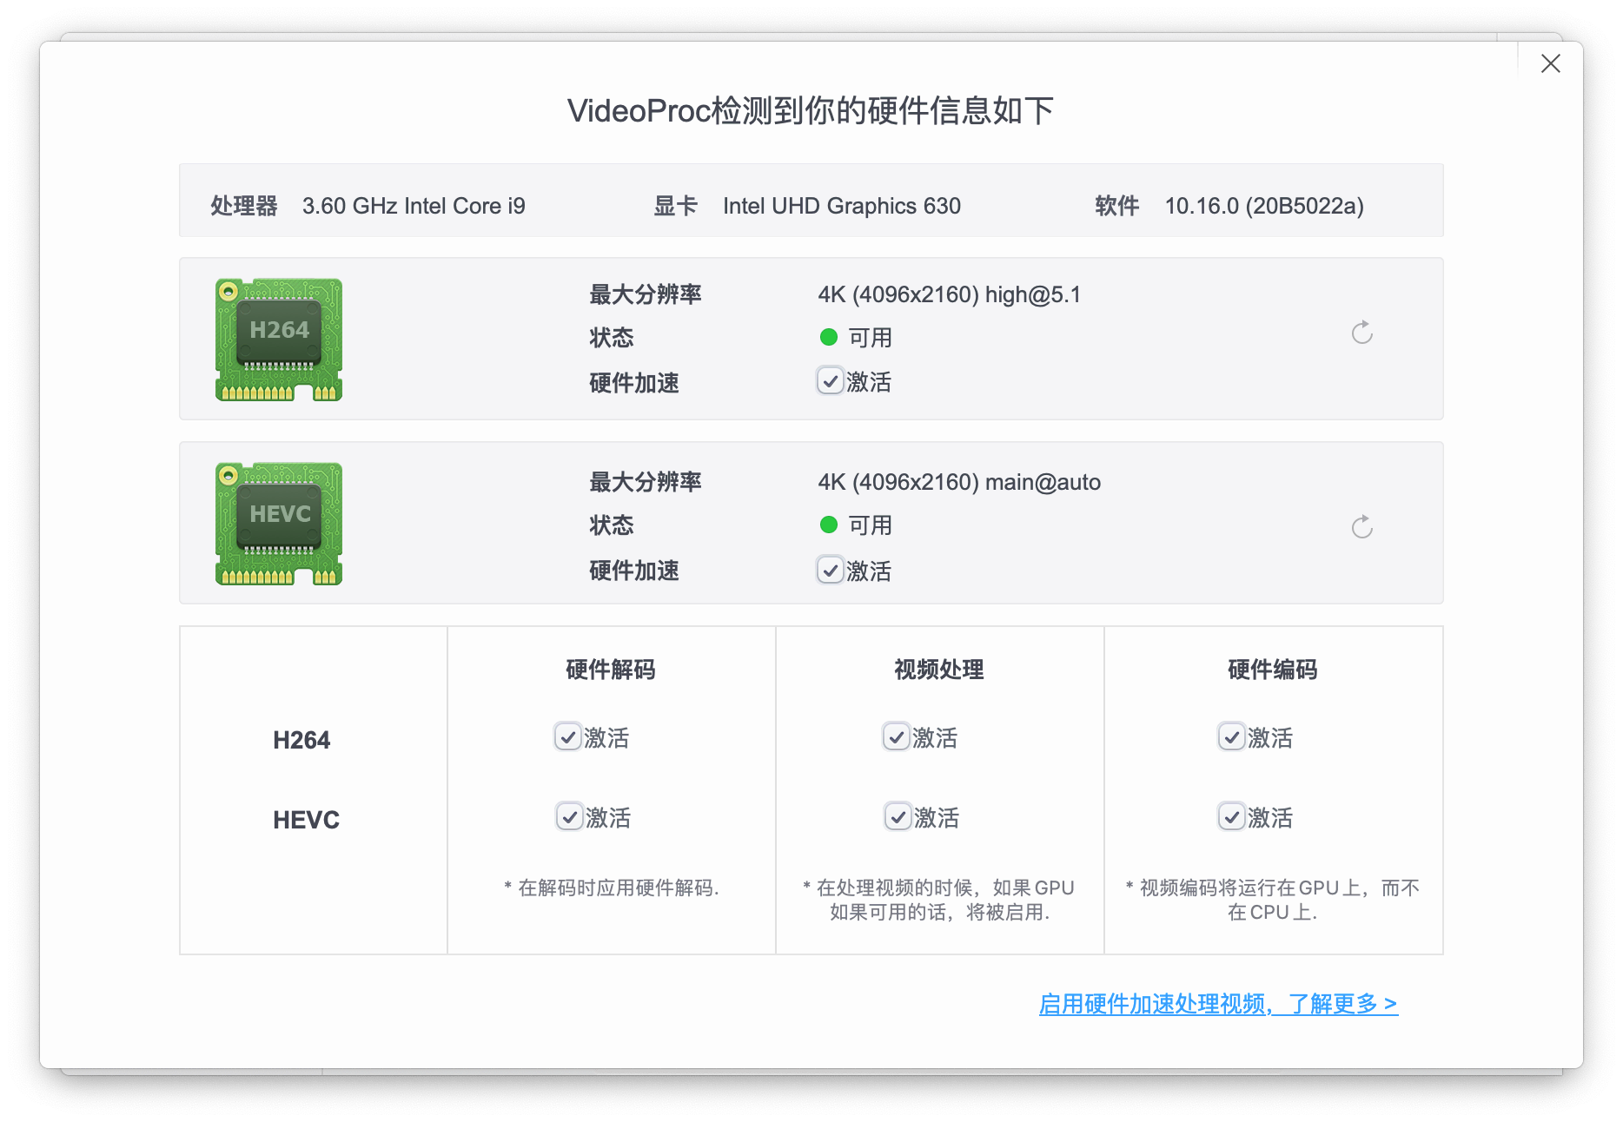Toggle HEVC hardware acceleration checkbox beside 4K main@auto
This screenshot has height=1122, width=1623.
[x=830, y=570]
